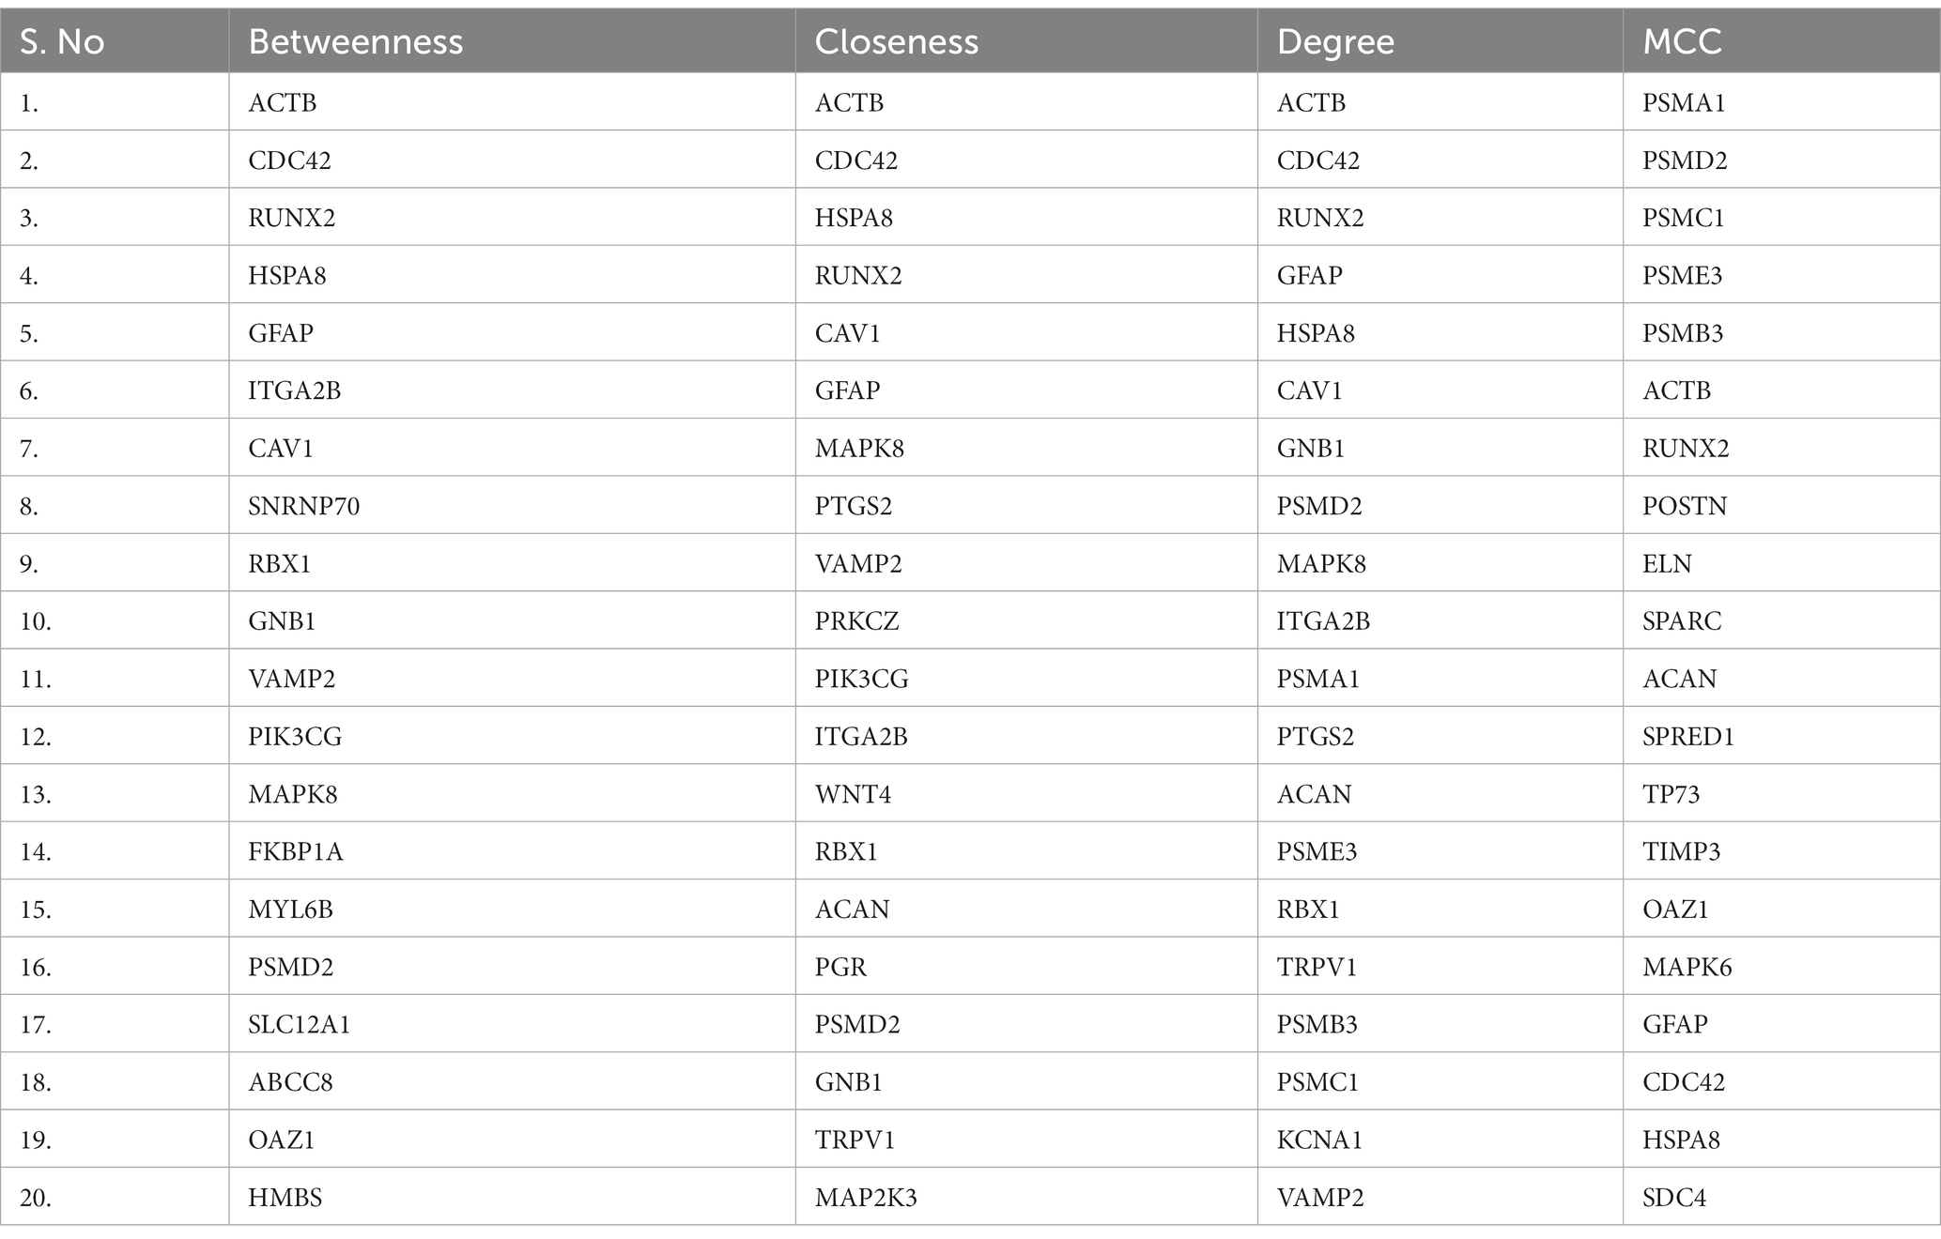Select the Closeness column header
1941x1239 pixels.
[x=896, y=41]
